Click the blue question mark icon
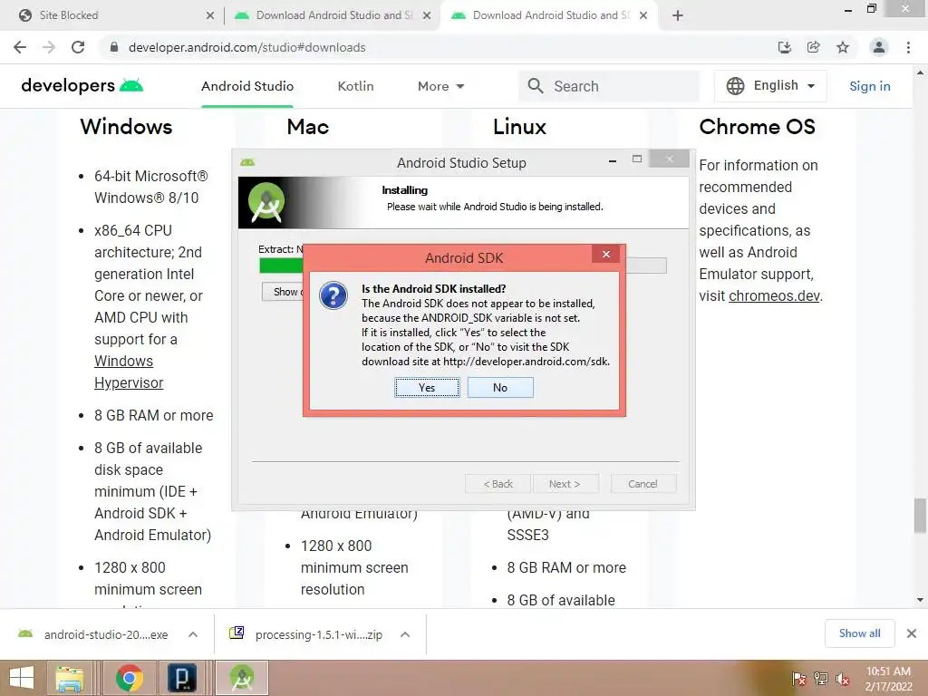 [x=333, y=295]
